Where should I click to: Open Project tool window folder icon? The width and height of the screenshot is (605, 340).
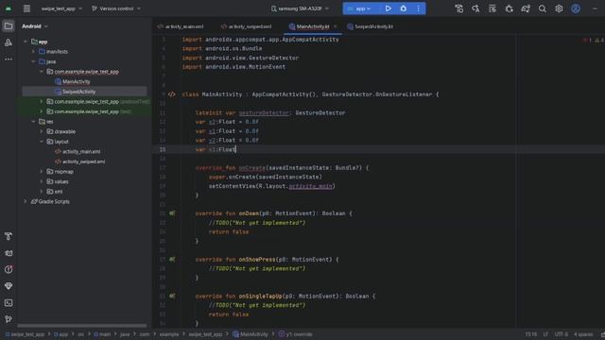click(x=9, y=26)
